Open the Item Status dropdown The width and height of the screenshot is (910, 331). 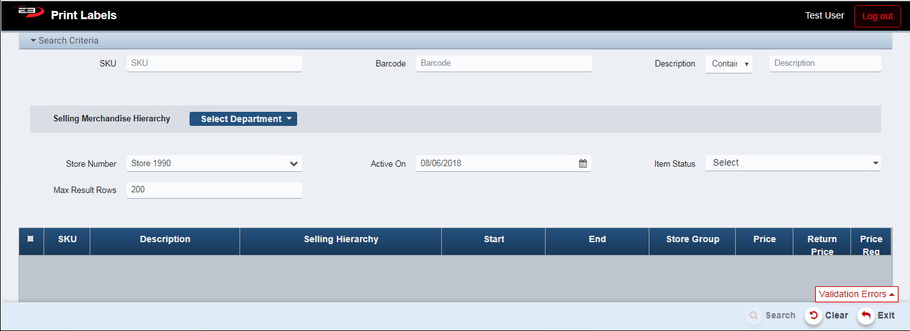tap(793, 163)
